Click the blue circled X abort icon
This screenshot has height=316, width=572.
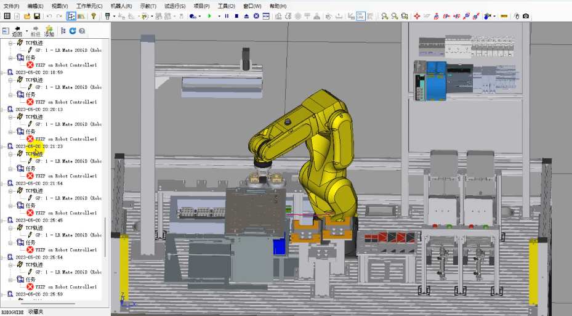pyautogui.click(x=257, y=16)
